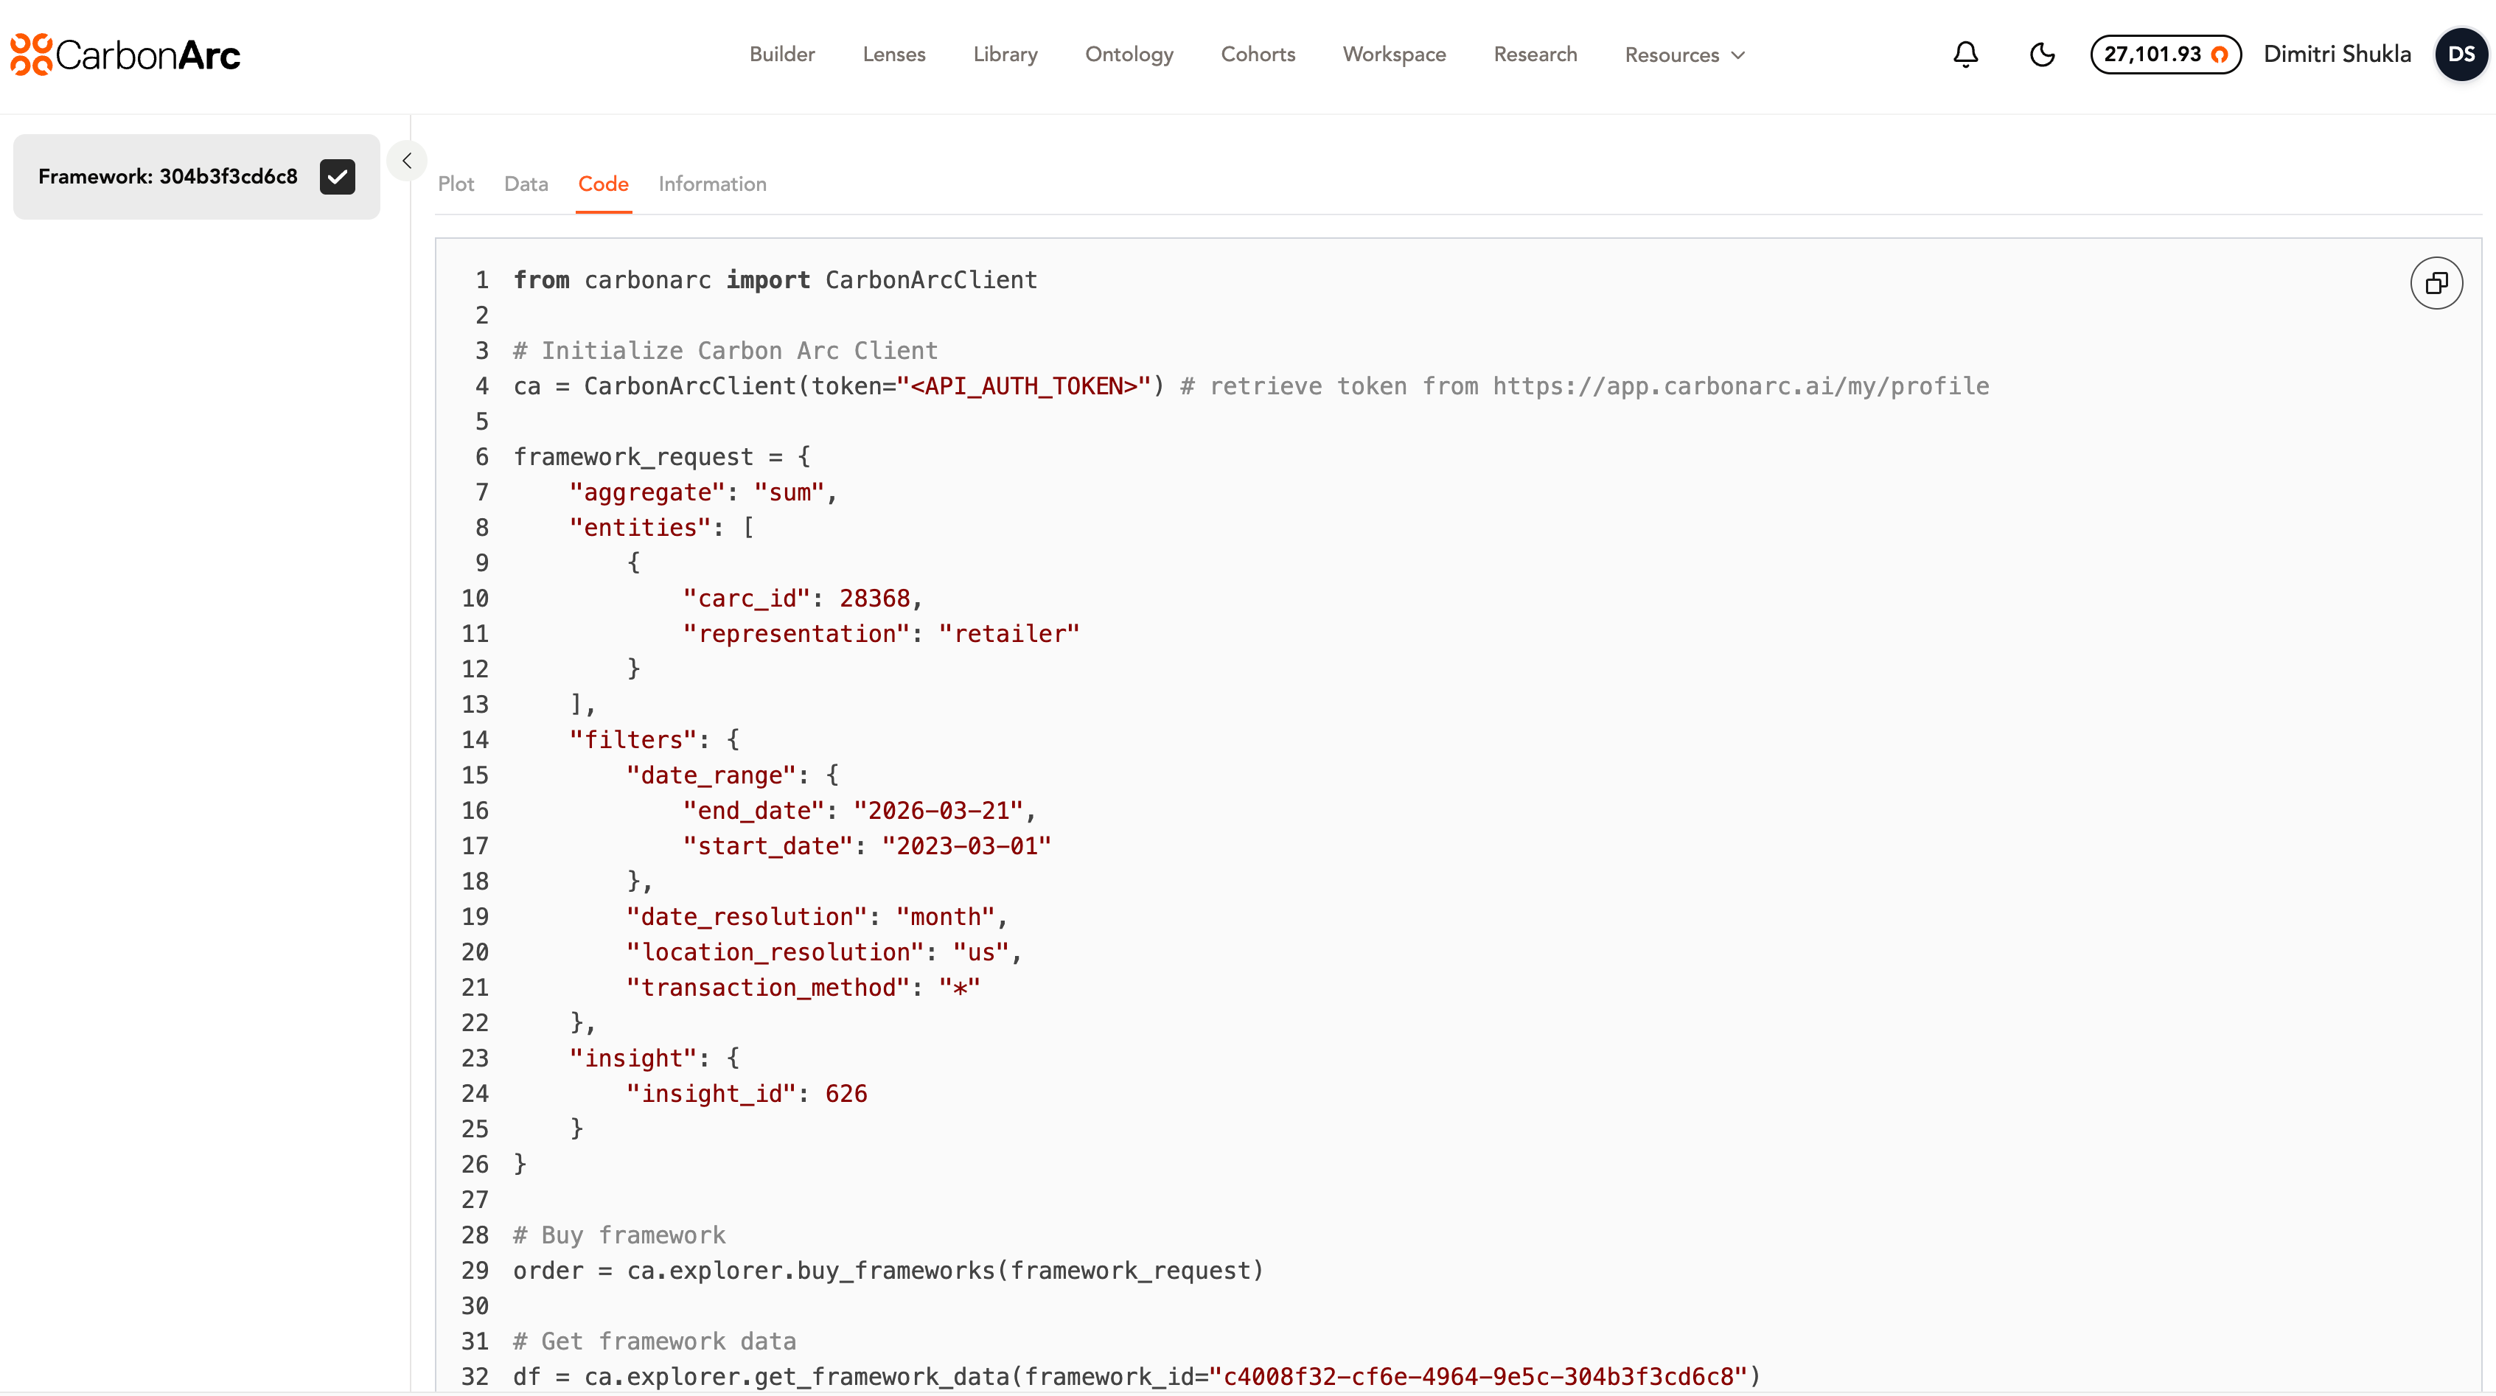Open the Cohorts page
This screenshot has height=1396, width=2496.
[1258, 55]
